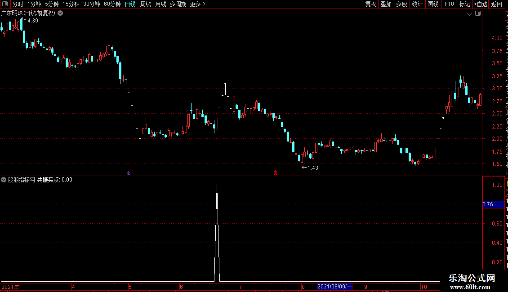508x292 pixels.
Task: Open the 画线 drawing tools
Action: click(433, 4)
